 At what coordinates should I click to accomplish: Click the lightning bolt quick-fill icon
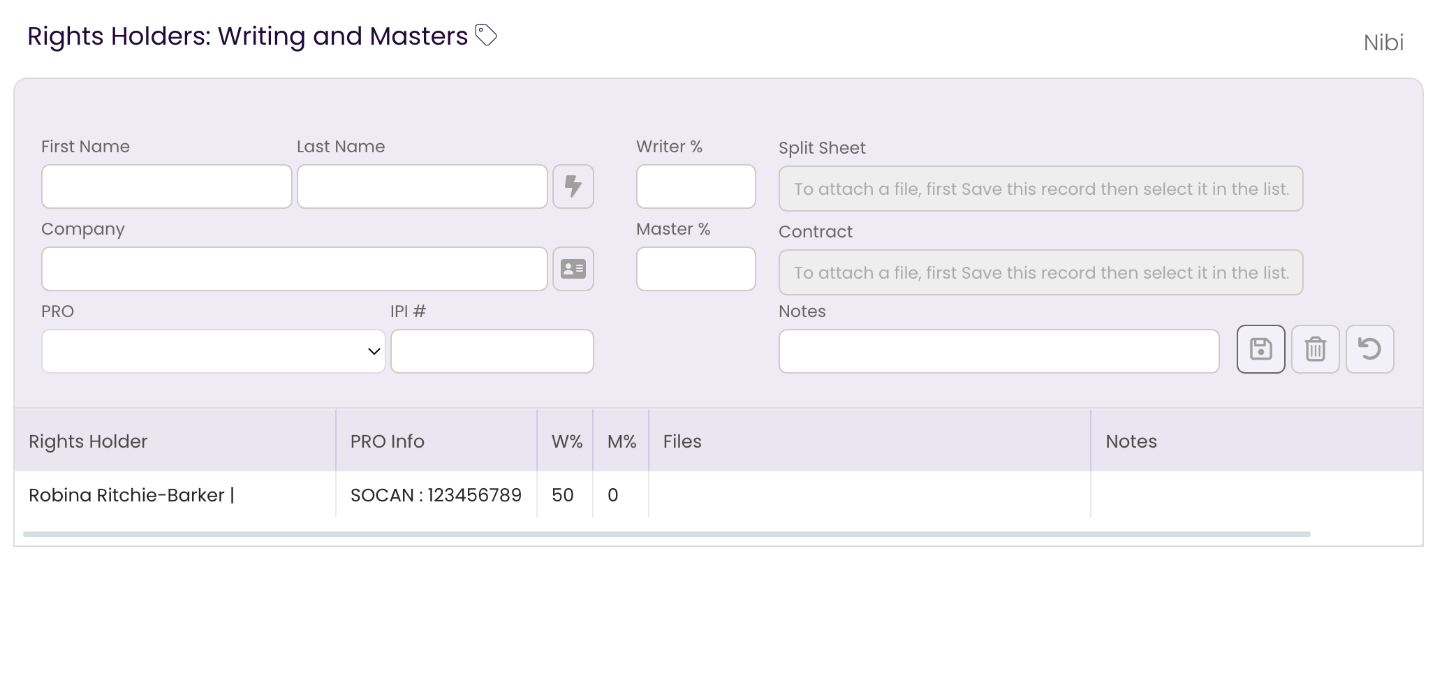[573, 186]
